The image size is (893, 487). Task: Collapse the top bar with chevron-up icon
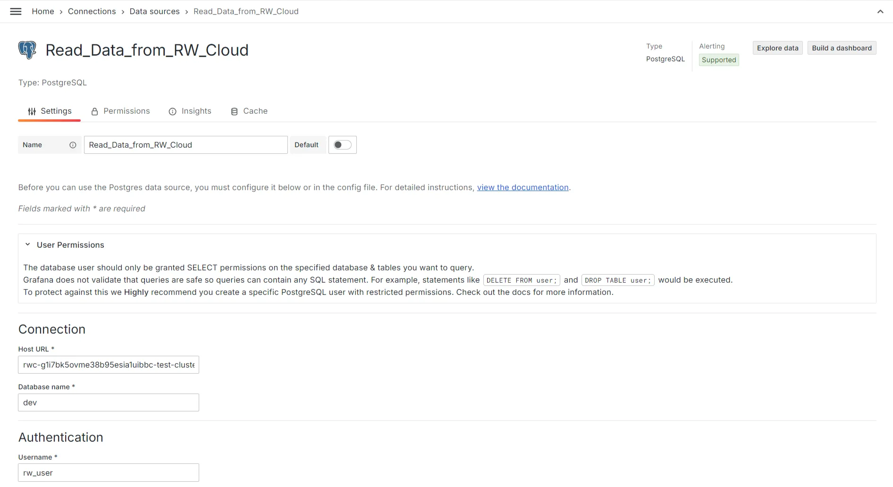[880, 11]
